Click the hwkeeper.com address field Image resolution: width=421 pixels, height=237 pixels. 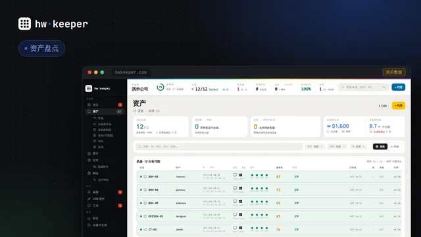pyautogui.click(x=131, y=72)
